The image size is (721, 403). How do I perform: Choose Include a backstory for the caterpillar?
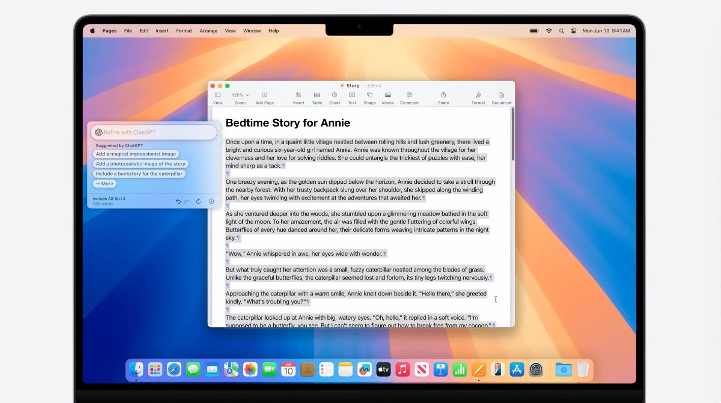[139, 174]
